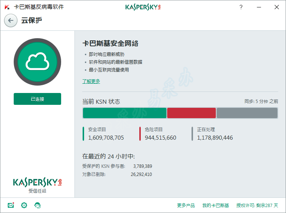Select the 正在处理 count 1,178,890,446

tap(215, 138)
